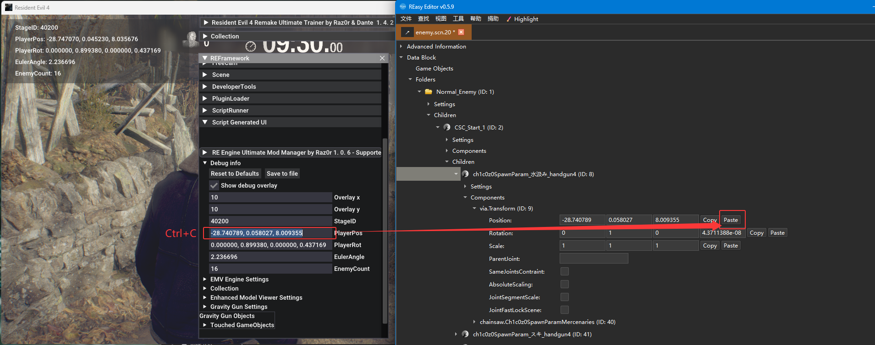The width and height of the screenshot is (875, 345).
Task: Enable JointFastLockScene checkbox
Action: pyautogui.click(x=565, y=310)
